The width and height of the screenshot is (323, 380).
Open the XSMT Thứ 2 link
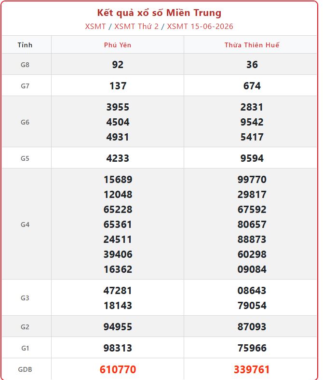[136, 27]
